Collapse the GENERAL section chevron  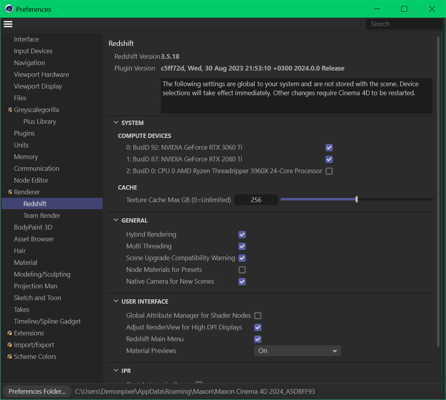(x=116, y=220)
